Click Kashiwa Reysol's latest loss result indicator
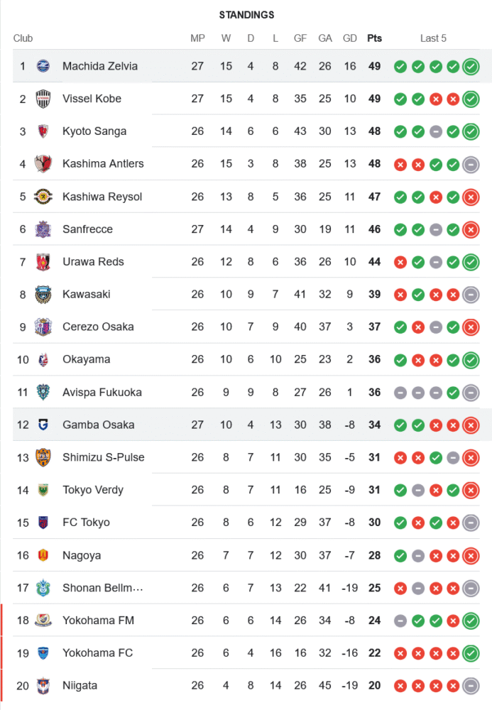The image size is (492, 710). pos(470,197)
